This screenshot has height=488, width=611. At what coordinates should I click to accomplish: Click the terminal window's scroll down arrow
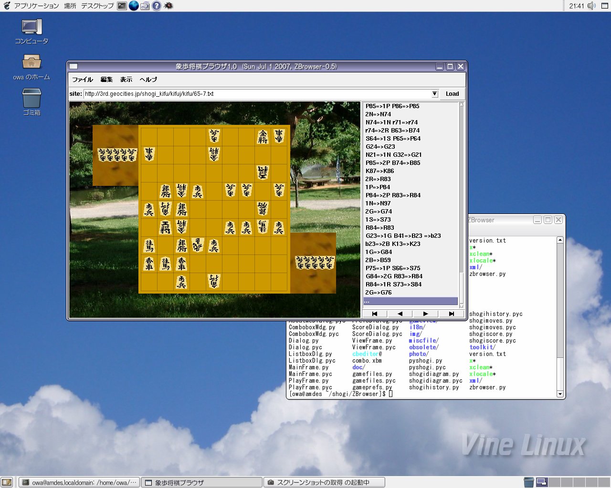(x=560, y=394)
